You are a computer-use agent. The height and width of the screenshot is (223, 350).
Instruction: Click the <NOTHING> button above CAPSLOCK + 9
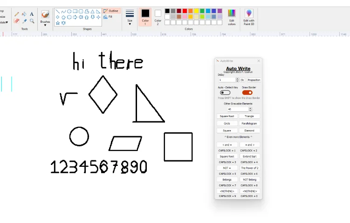(227, 191)
